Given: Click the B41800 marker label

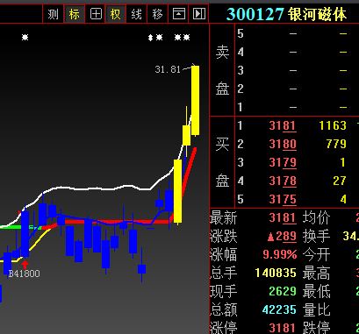Looking at the screenshot, I should 24,274.
